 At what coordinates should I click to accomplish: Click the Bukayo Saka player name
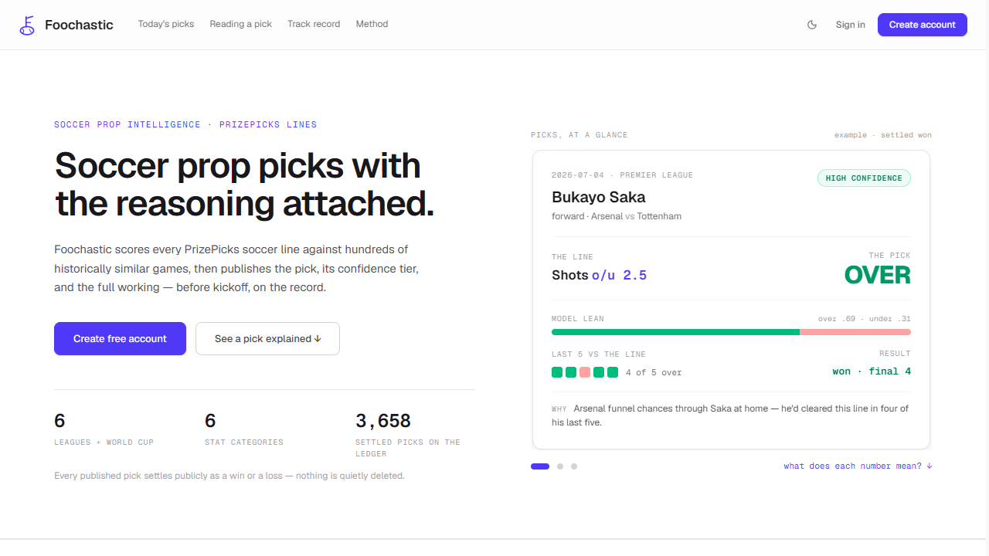[598, 197]
